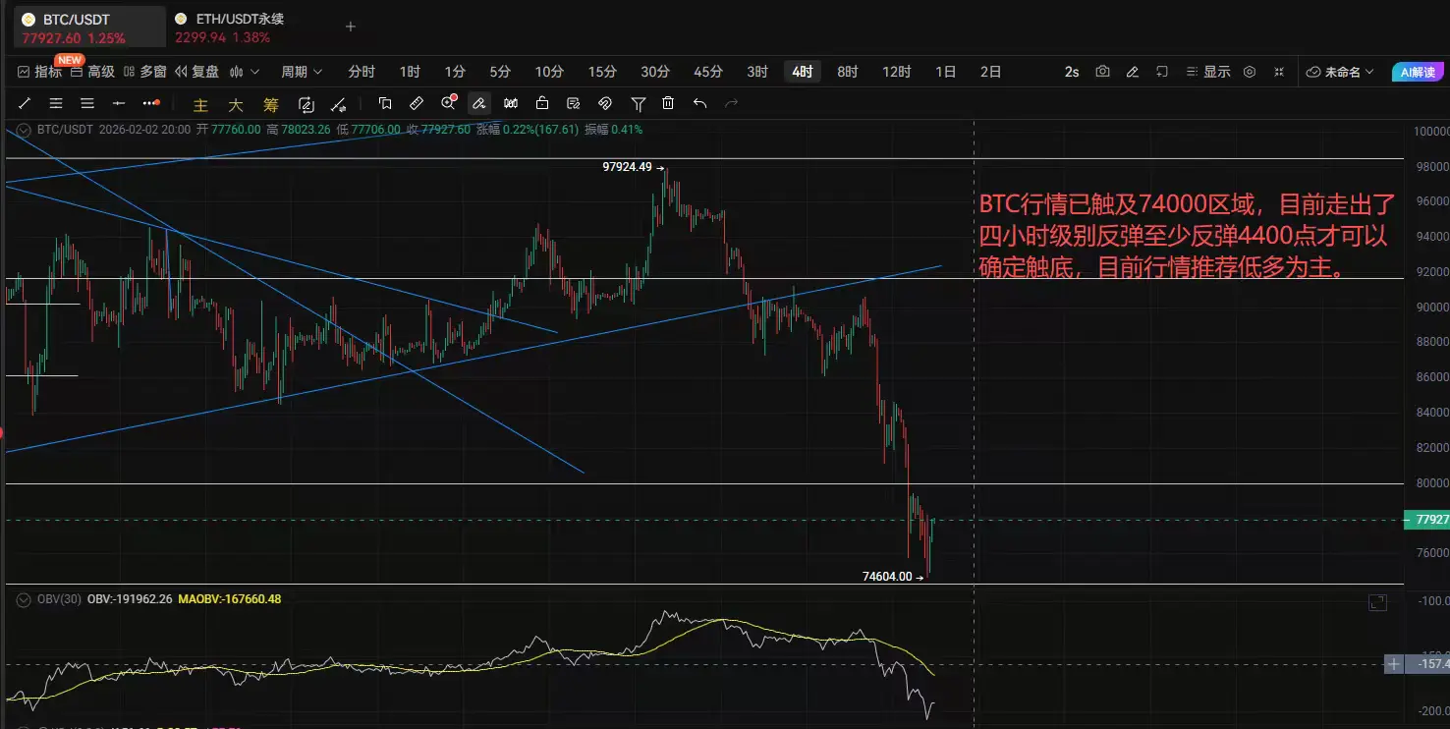Click the chain link icon
Screen dimensions: 1450x729
pos(605,103)
